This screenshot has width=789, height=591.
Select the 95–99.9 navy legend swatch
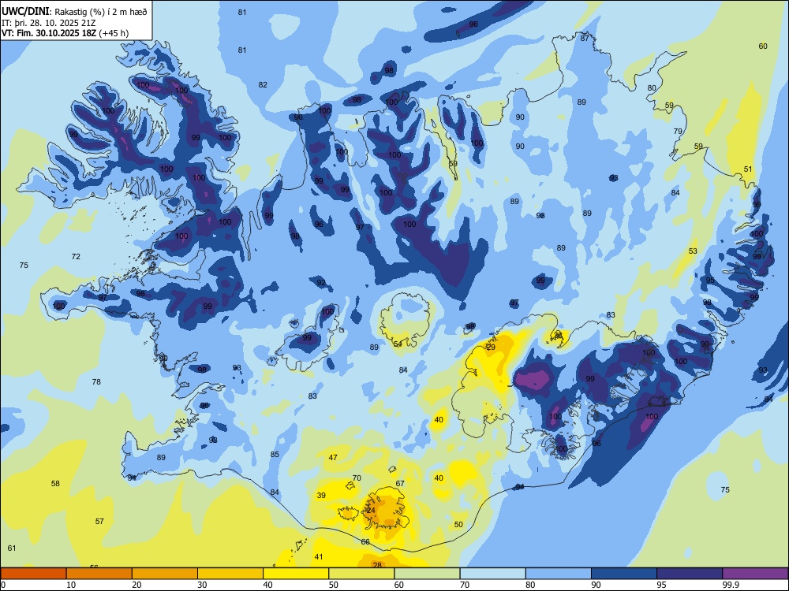click(690, 574)
